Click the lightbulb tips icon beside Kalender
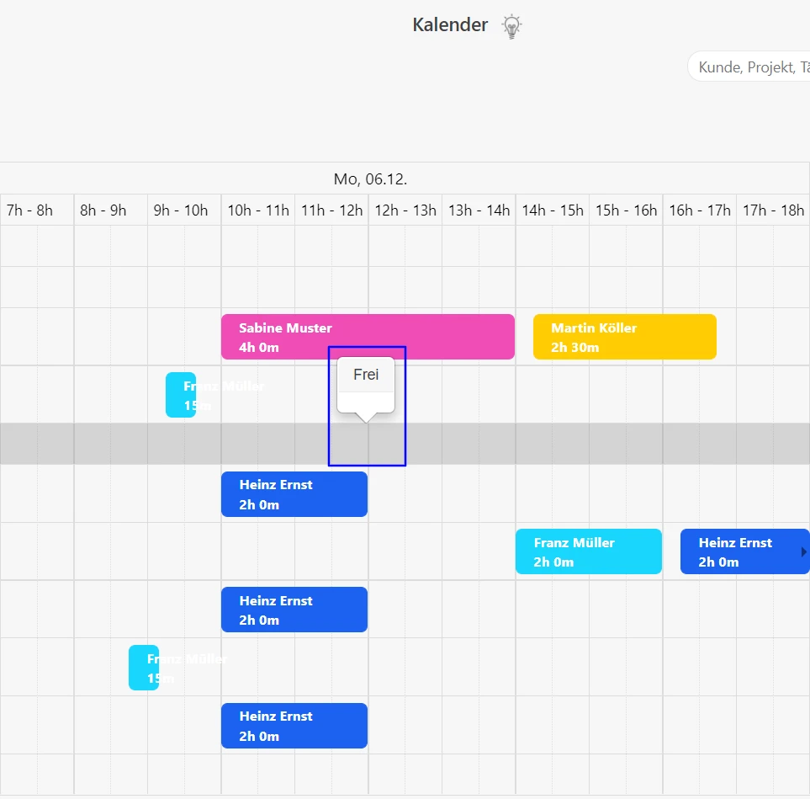Screen dimensions: 810x799 (511, 26)
